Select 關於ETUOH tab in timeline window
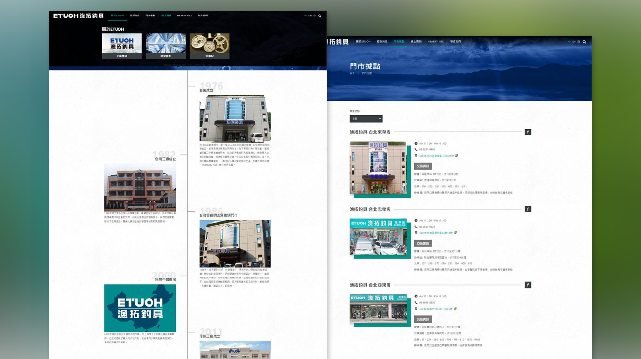This screenshot has width=641, height=359. pyautogui.click(x=117, y=16)
